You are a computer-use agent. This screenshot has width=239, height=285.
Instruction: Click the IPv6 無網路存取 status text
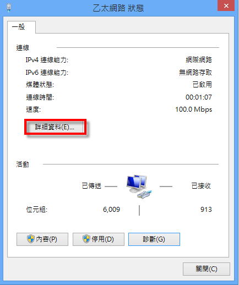[195, 73]
